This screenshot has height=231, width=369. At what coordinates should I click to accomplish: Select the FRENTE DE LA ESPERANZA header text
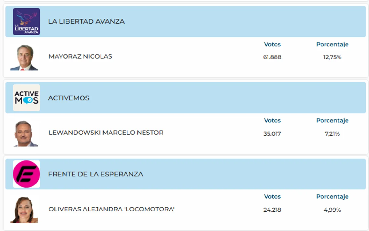click(x=96, y=174)
